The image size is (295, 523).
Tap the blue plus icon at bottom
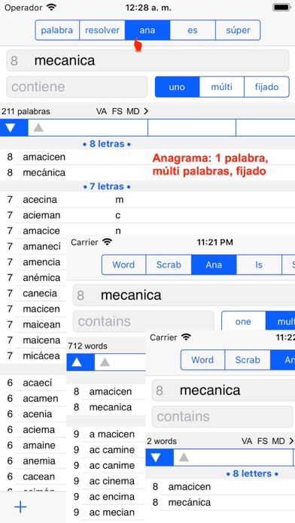(x=20, y=507)
